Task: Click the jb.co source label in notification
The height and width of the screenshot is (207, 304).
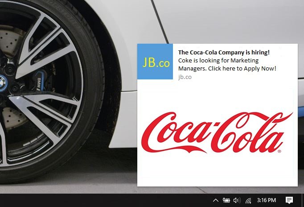Action: [185, 77]
